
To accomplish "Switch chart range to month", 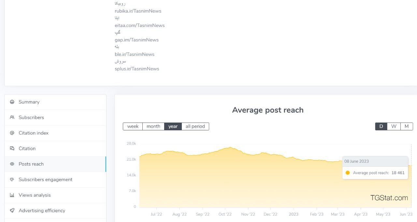I will (153, 126).
